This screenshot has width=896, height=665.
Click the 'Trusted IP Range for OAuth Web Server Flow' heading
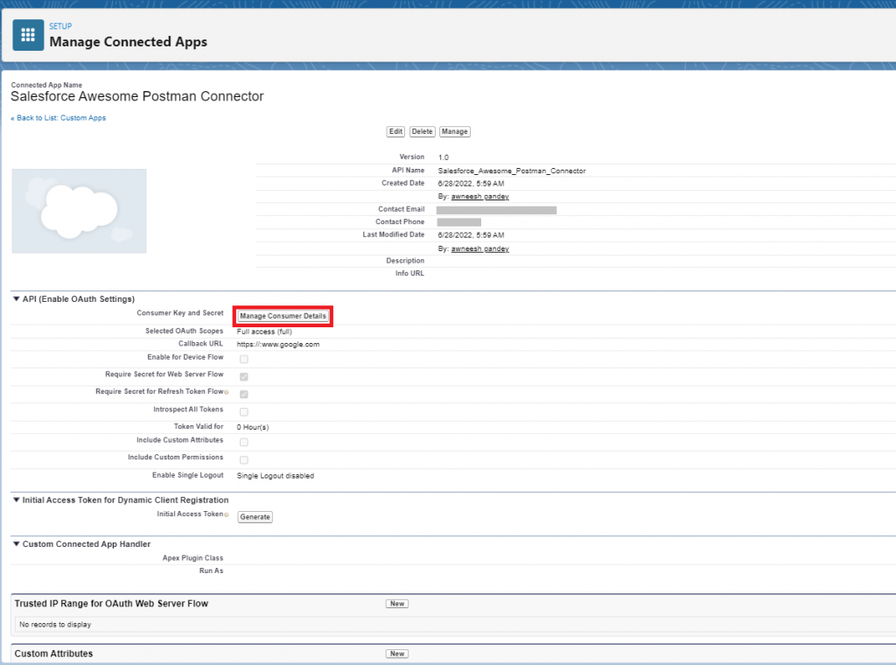111,604
